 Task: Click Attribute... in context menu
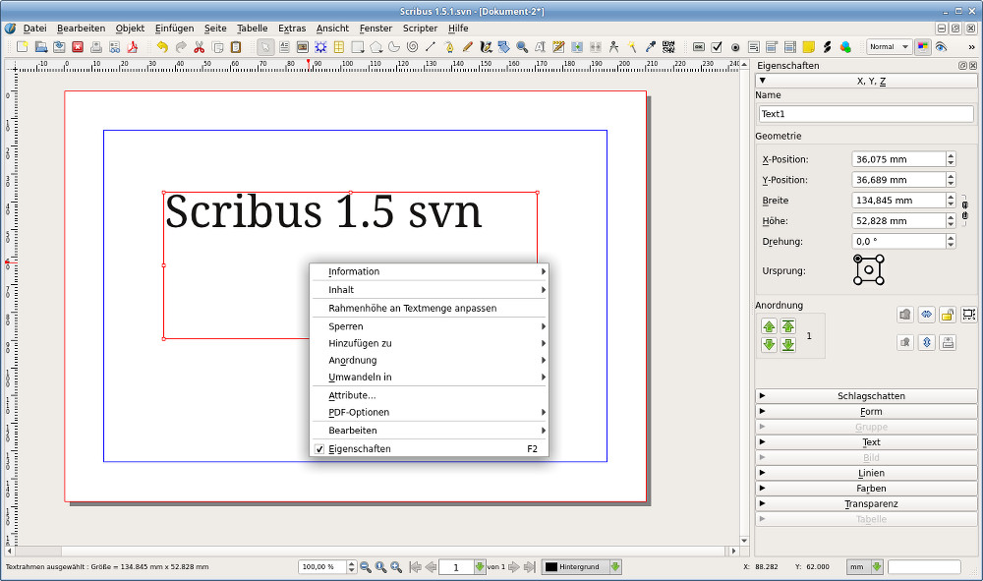click(430, 395)
